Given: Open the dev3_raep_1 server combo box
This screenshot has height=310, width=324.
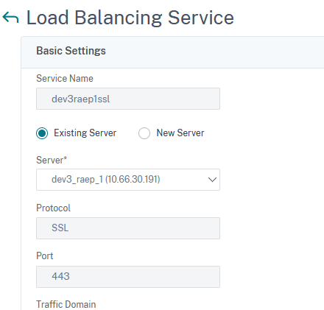Looking at the screenshot, I should pyautogui.click(x=128, y=180).
